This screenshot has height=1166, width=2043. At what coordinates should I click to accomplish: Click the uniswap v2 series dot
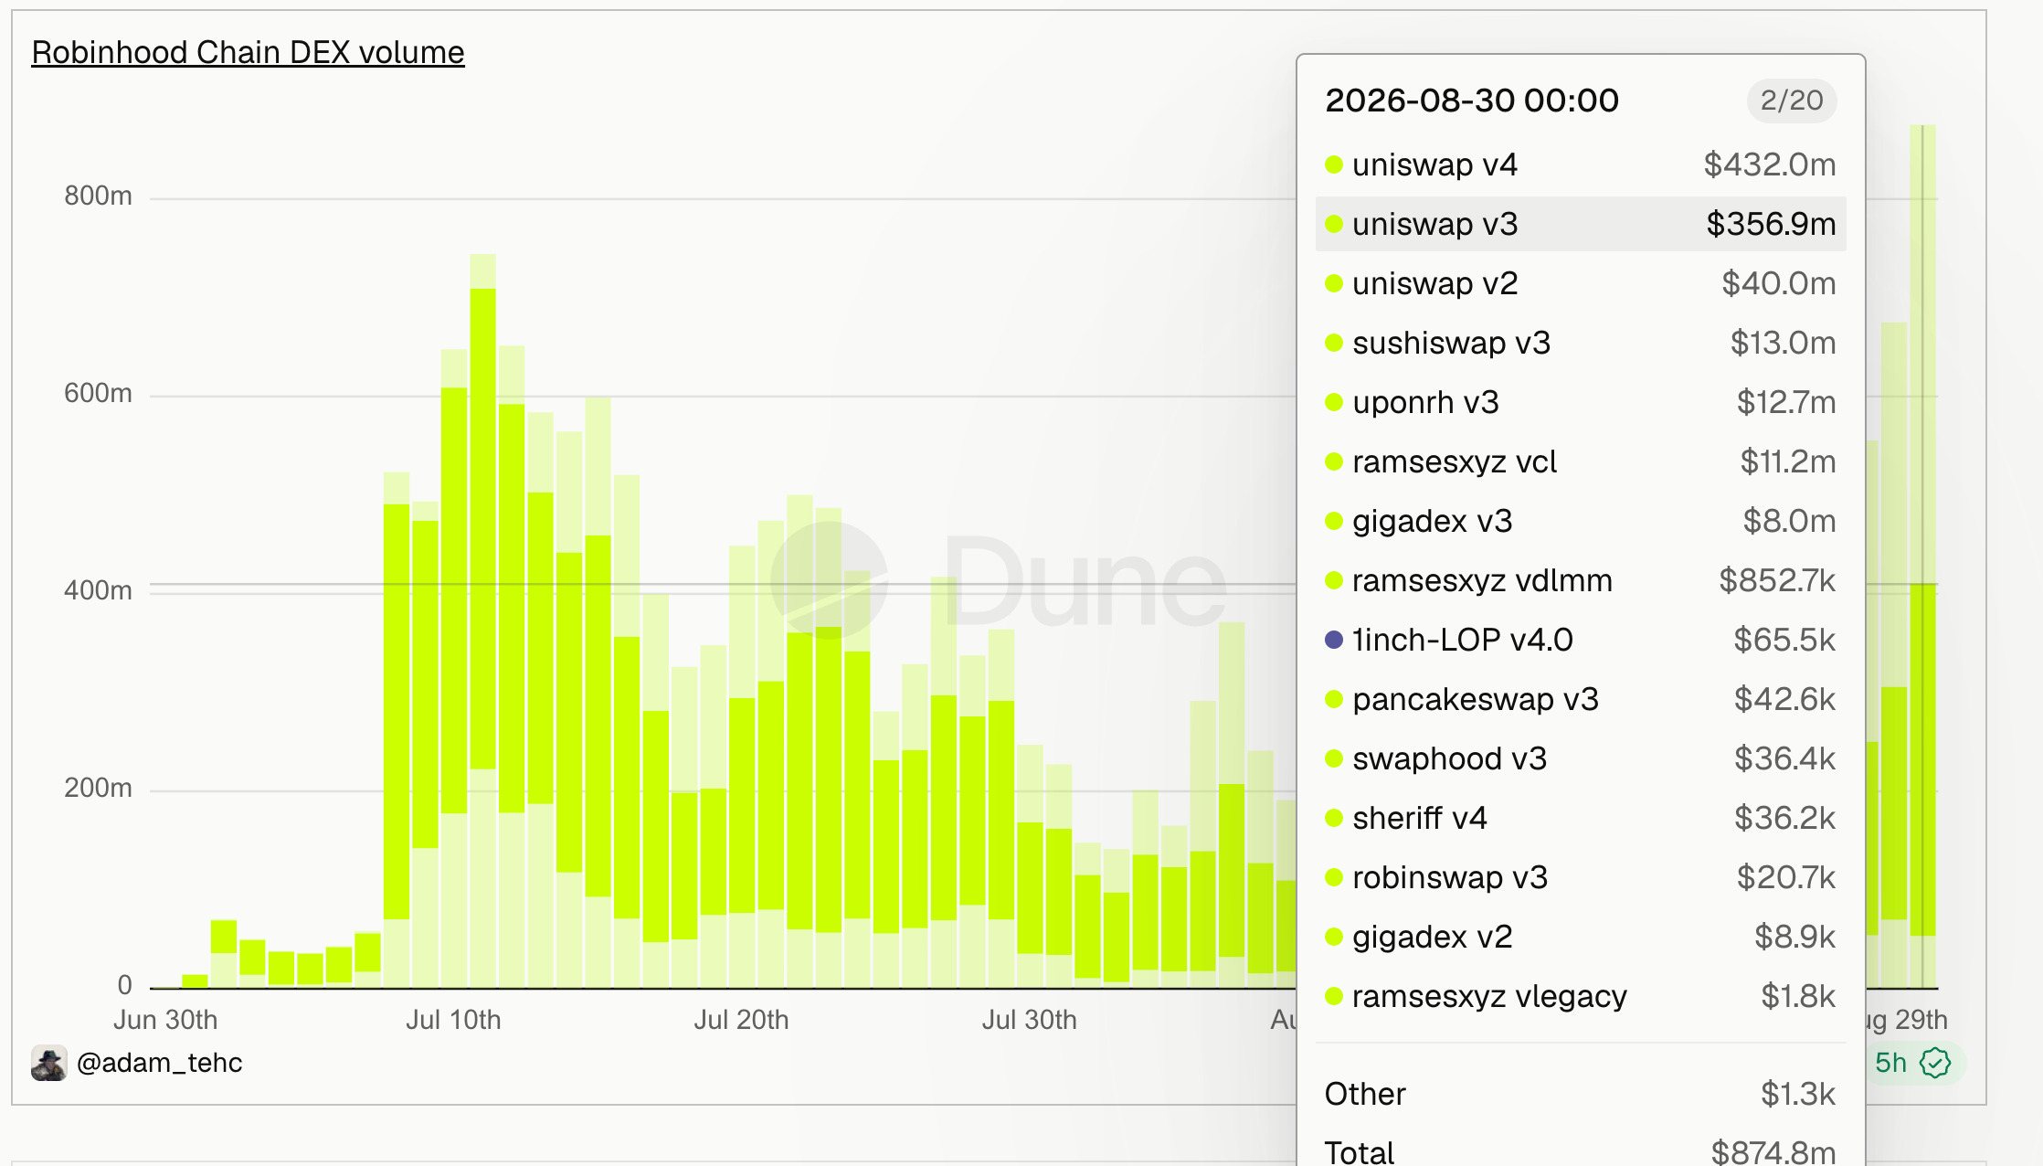[1334, 283]
